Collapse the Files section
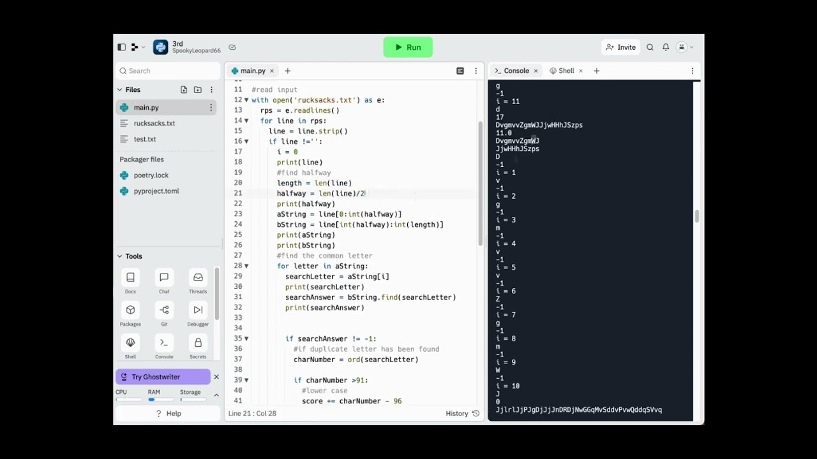Viewport: 817px width, 459px height. [119, 90]
